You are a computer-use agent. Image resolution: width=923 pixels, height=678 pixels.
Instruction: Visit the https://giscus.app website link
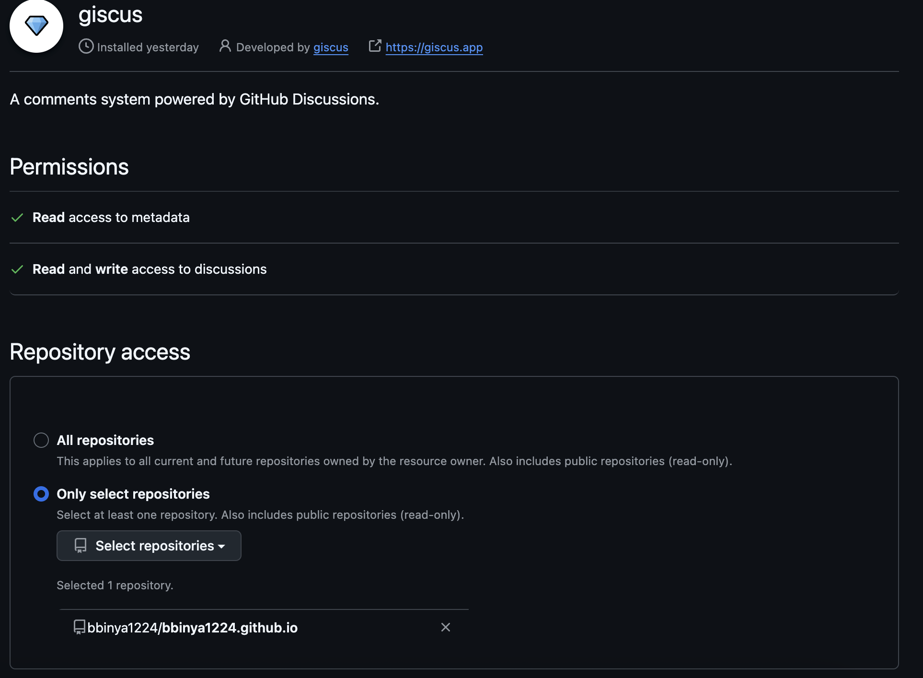[433, 47]
